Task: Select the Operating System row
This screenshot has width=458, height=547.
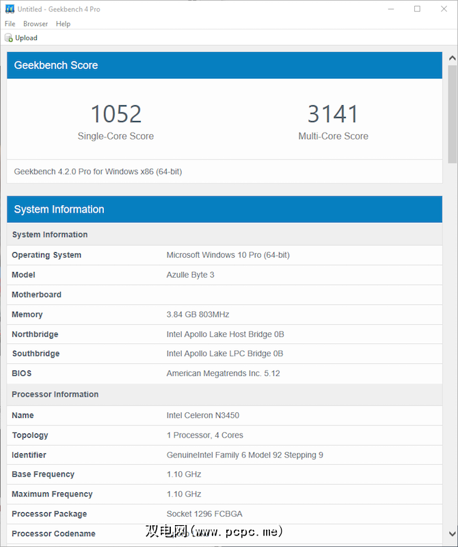Action: coord(224,255)
